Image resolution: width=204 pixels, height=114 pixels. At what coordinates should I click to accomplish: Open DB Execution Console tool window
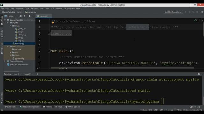coord(30,107)
